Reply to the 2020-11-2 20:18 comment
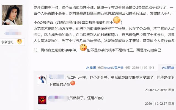The height and width of the screenshot is (110, 176). click(x=171, y=90)
